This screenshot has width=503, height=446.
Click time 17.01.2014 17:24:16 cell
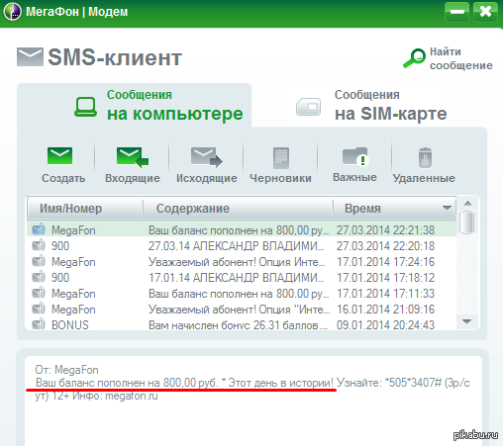pos(385,262)
